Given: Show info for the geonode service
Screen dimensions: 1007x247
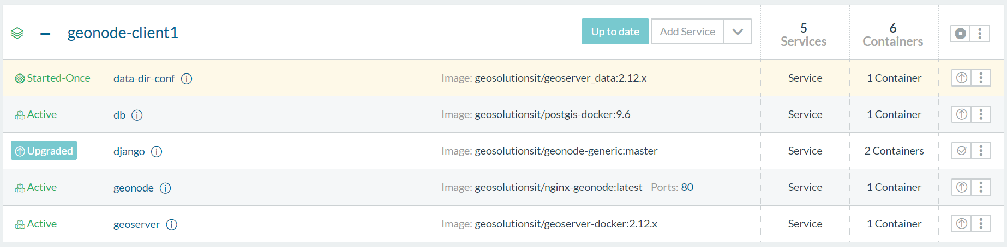Looking at the screenshot, I should coord(165,188).
